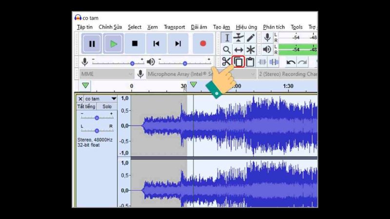Click the Silence audio icon

point(274,62)
